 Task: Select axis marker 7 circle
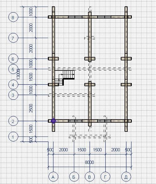tap(13, 38)
